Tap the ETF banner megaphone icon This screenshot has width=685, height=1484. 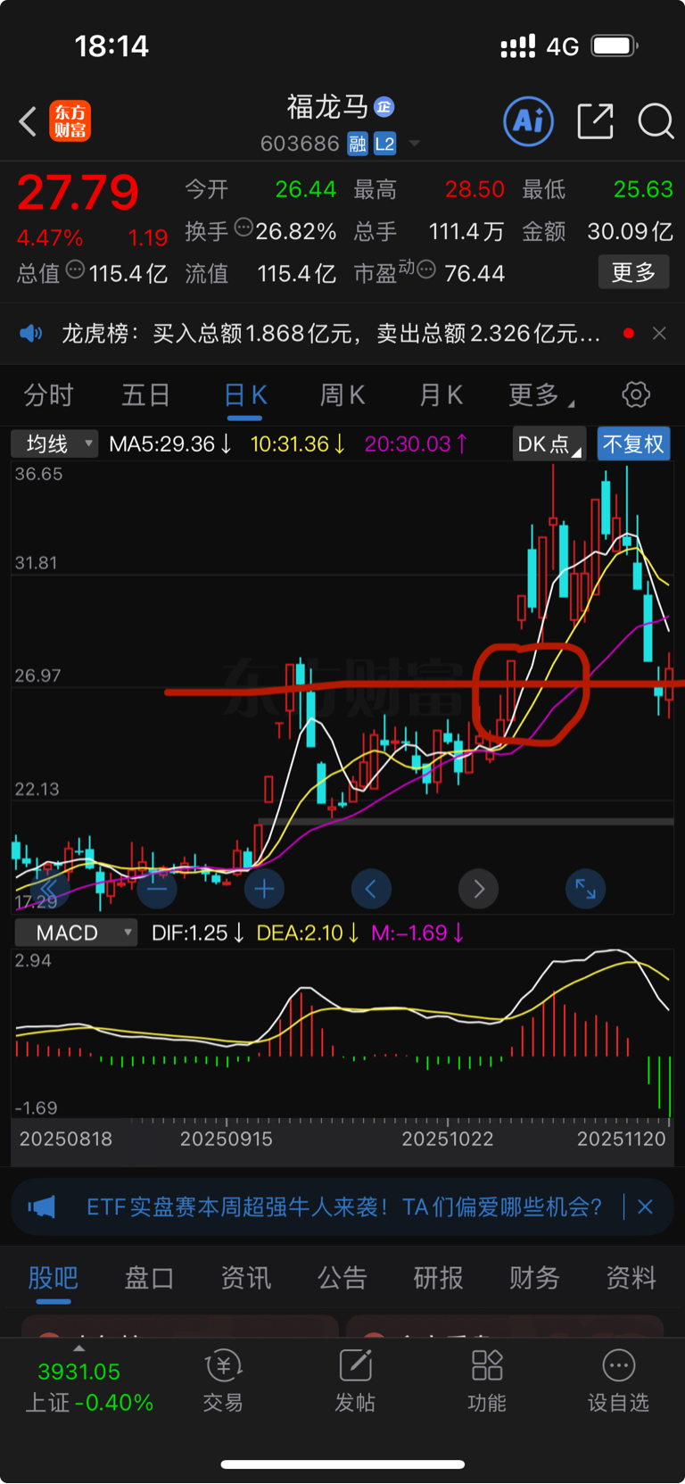coord(41,1207)
